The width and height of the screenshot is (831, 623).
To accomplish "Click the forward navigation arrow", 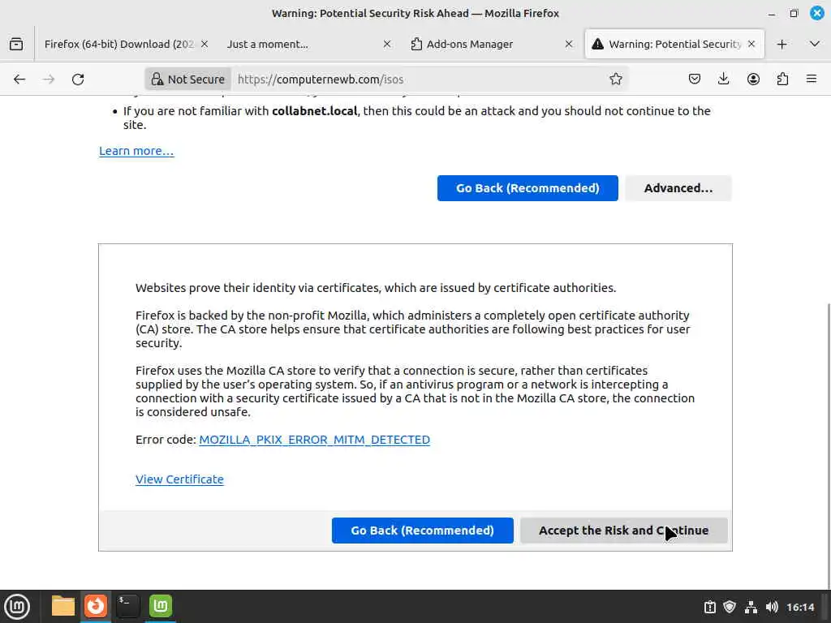I will (x=49, y=79).
